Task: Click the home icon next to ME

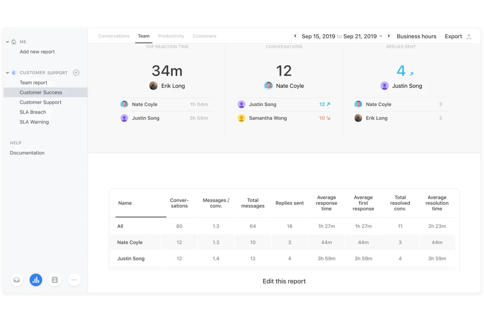Action: click(x=13, y=42)
